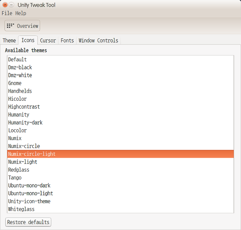Pick the Handhelds theme
Image resolution: width=241 pixels, height=230 pixels.
tap(120, 91)
